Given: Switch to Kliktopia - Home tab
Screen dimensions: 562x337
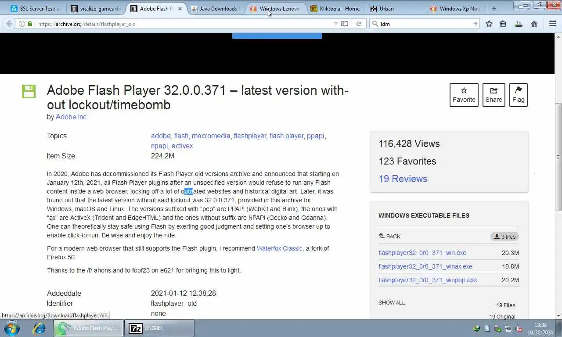Looking at the screenshot, I should pos(335,8).
